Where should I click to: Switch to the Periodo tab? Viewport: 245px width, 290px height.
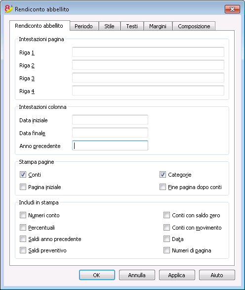[83, 26]
